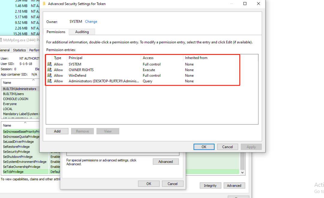
Task: Click Cancel in the background permissions dialog
Action: pos(172,184)
